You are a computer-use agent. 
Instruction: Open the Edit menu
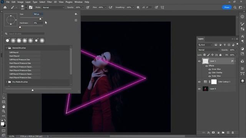coord(13,2)
